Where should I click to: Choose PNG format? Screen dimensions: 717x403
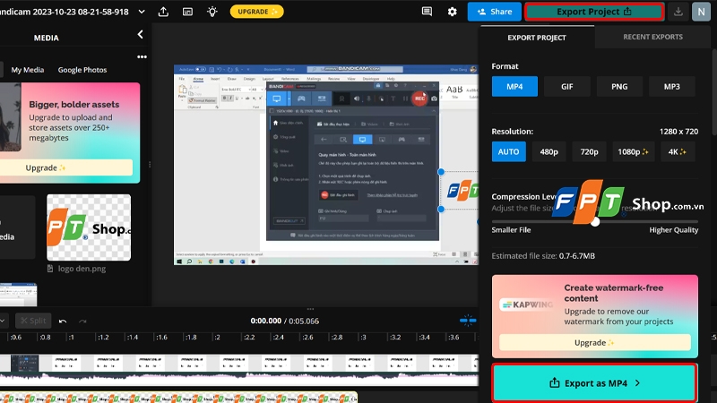[x=619, y=86]
